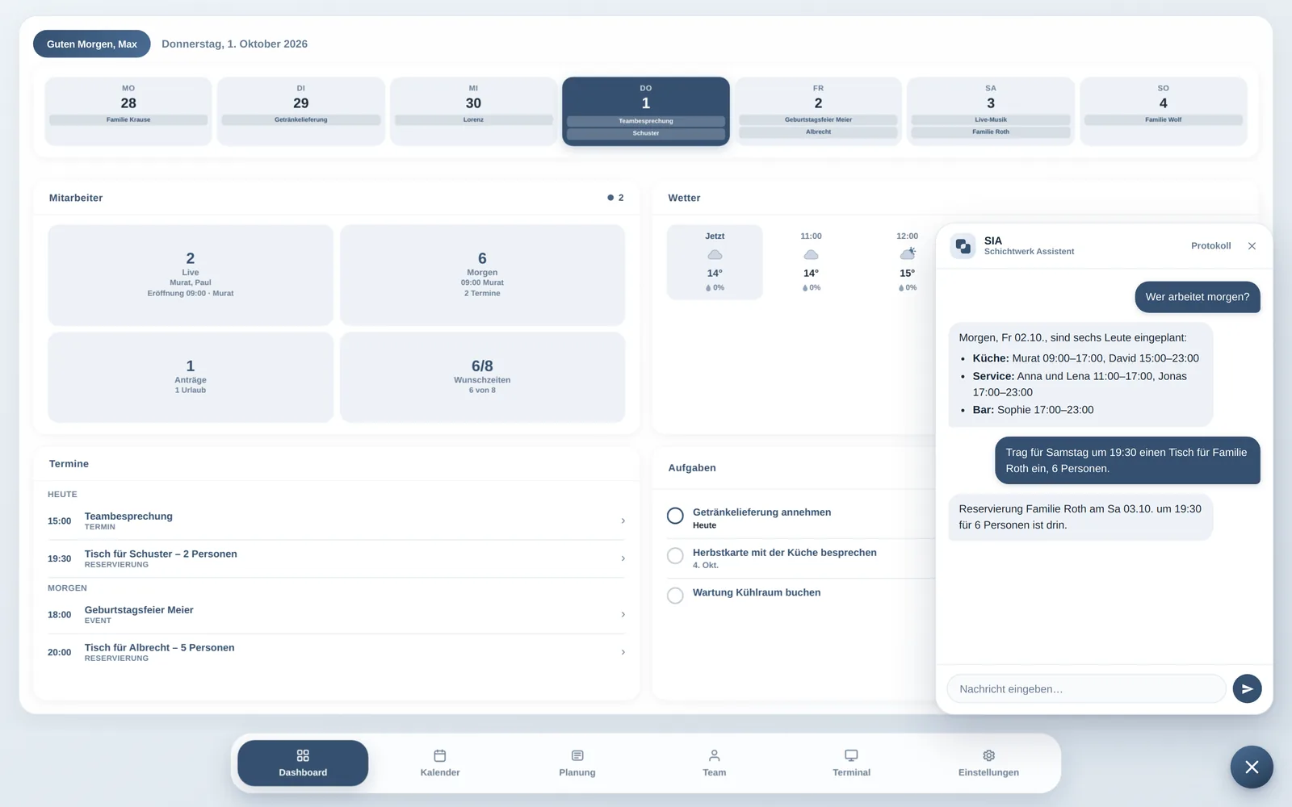
Task: Click the Aufgaben section heading
Action: pyautogui.click(x=692, y=467)
